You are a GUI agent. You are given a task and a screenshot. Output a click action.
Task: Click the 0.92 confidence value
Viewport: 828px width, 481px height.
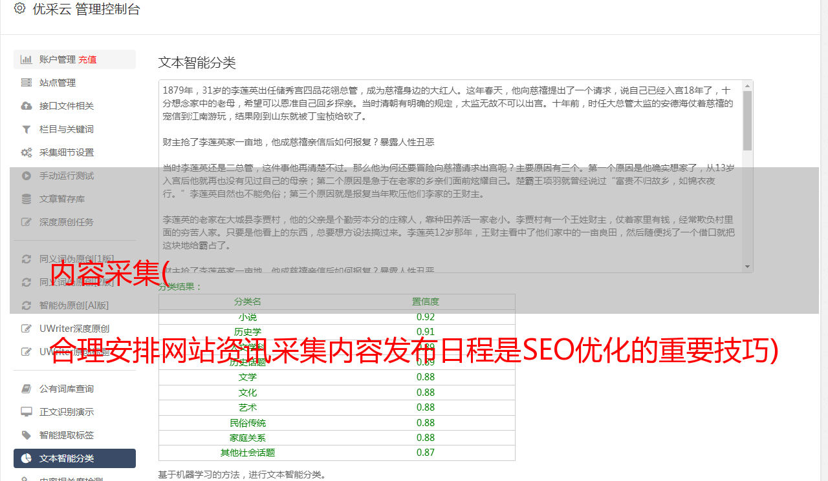click(x=426, y=317)
